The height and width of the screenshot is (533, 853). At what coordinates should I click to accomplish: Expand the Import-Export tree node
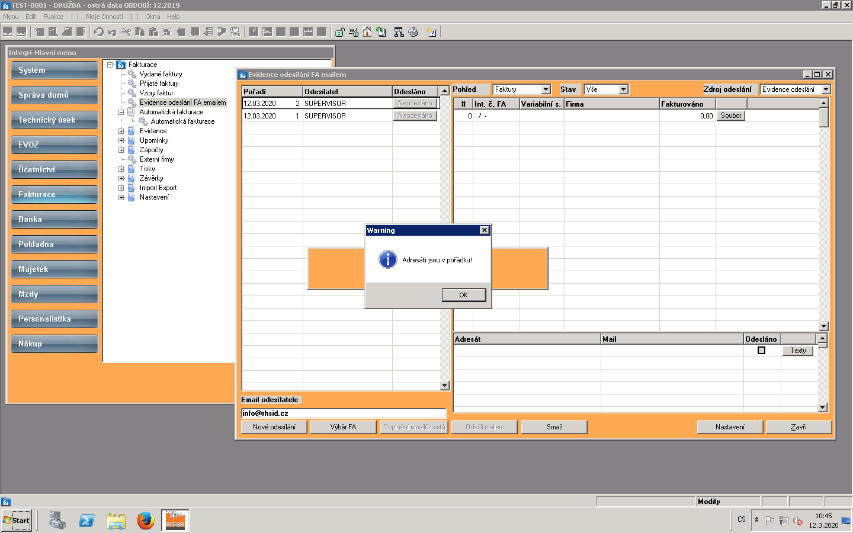pyautogui.click(x=121, y=188)
